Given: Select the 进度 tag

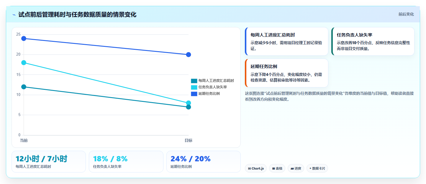Looking at the screenshot, I should [296, 168].
